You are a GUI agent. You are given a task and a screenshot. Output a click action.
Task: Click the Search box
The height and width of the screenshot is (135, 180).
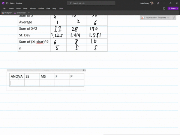91,3
